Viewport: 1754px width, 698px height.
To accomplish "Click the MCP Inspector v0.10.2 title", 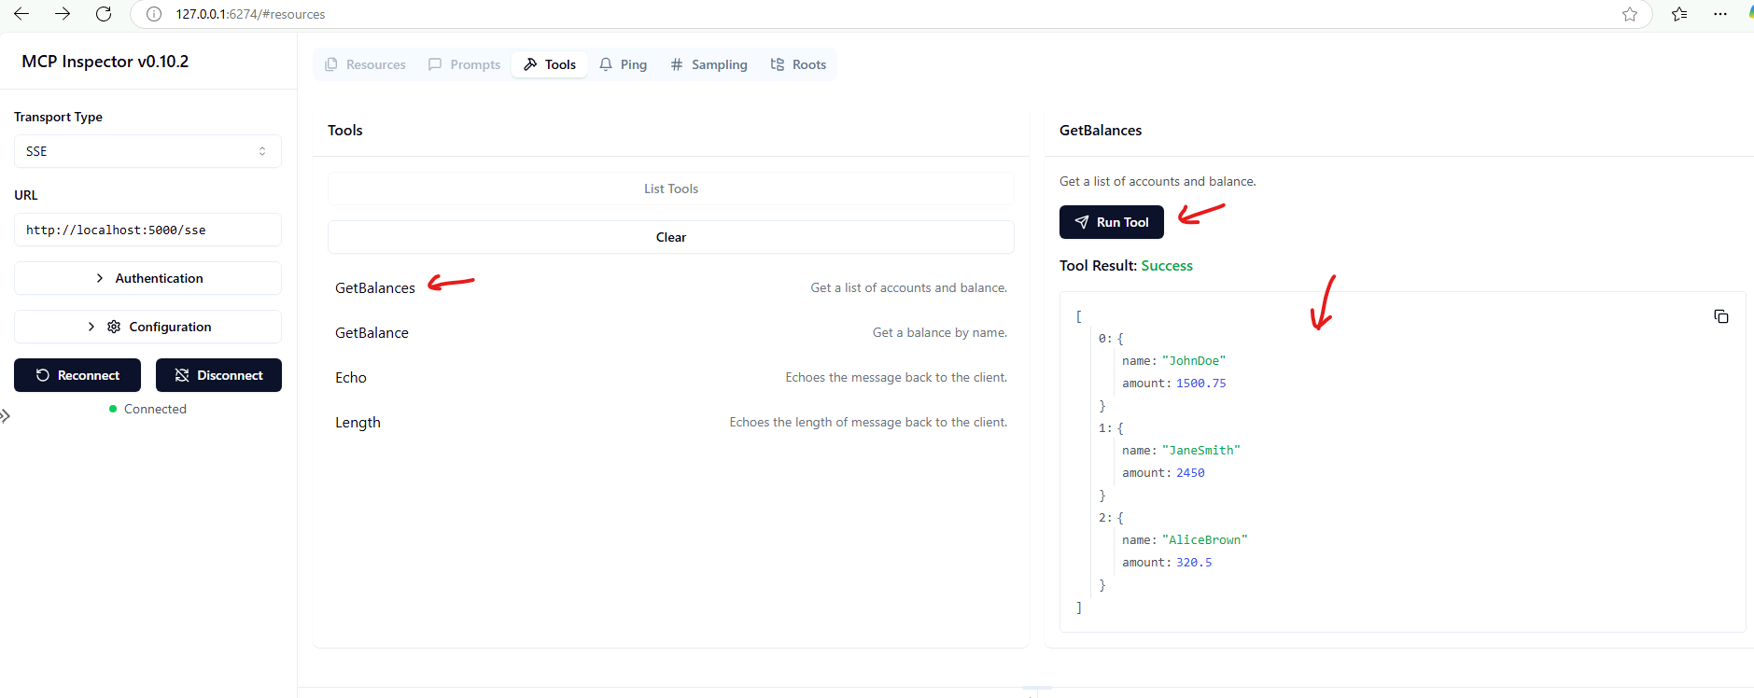I will click(105, 62).
